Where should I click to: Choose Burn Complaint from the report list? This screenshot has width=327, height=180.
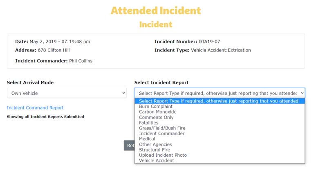point(156,107)
